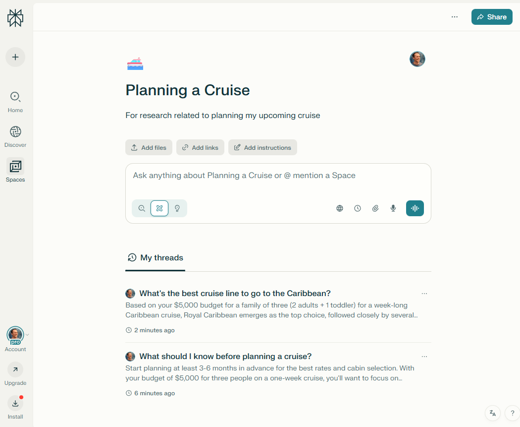520x427 pixels.
Task: Click the microphone dictation icon
Action: (x=393, y=208)
